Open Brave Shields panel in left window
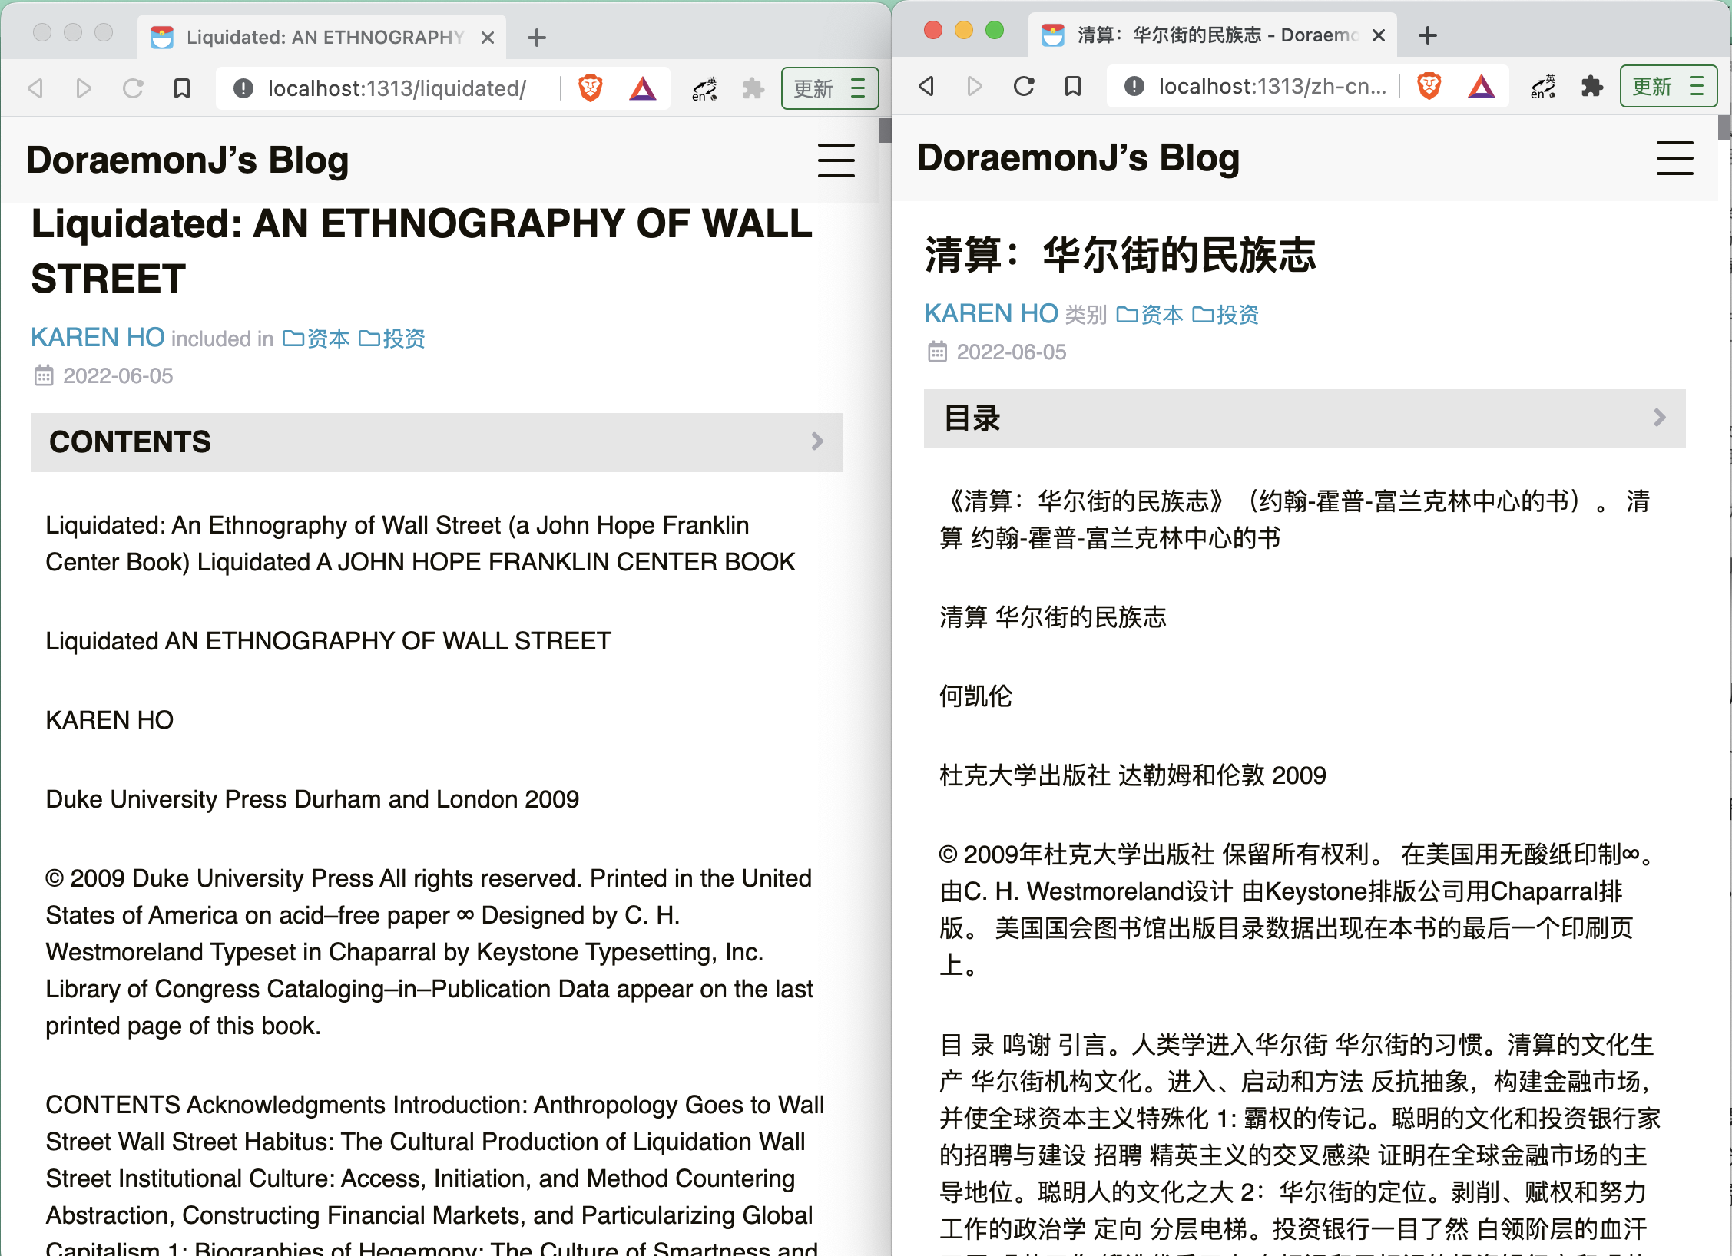The image size is (1732, 1256). pyautogui.click(x=588, y=88)
